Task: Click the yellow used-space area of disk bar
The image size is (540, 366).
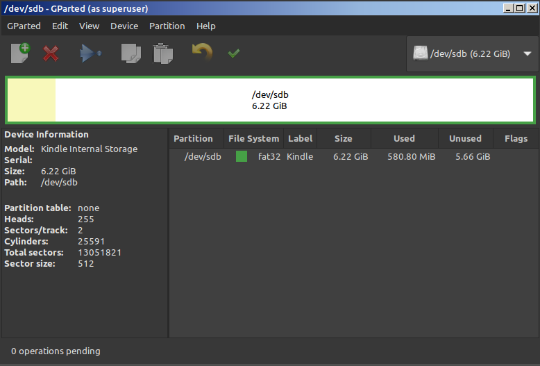Action: 31,100
